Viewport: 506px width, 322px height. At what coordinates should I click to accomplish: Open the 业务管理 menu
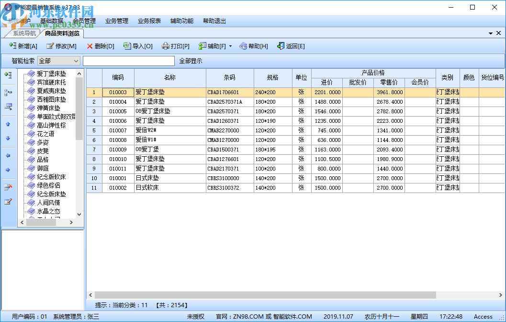[x=118, y=21]
